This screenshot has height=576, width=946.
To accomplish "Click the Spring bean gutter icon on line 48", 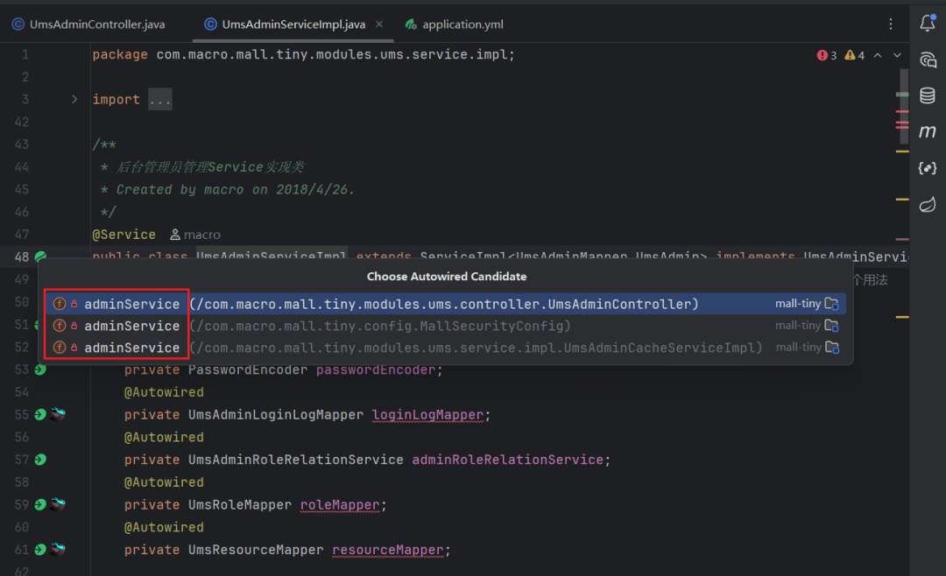I will 40,257.
